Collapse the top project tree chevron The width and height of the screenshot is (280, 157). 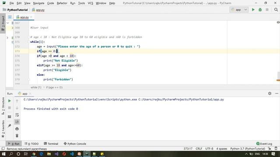[8, 23]
